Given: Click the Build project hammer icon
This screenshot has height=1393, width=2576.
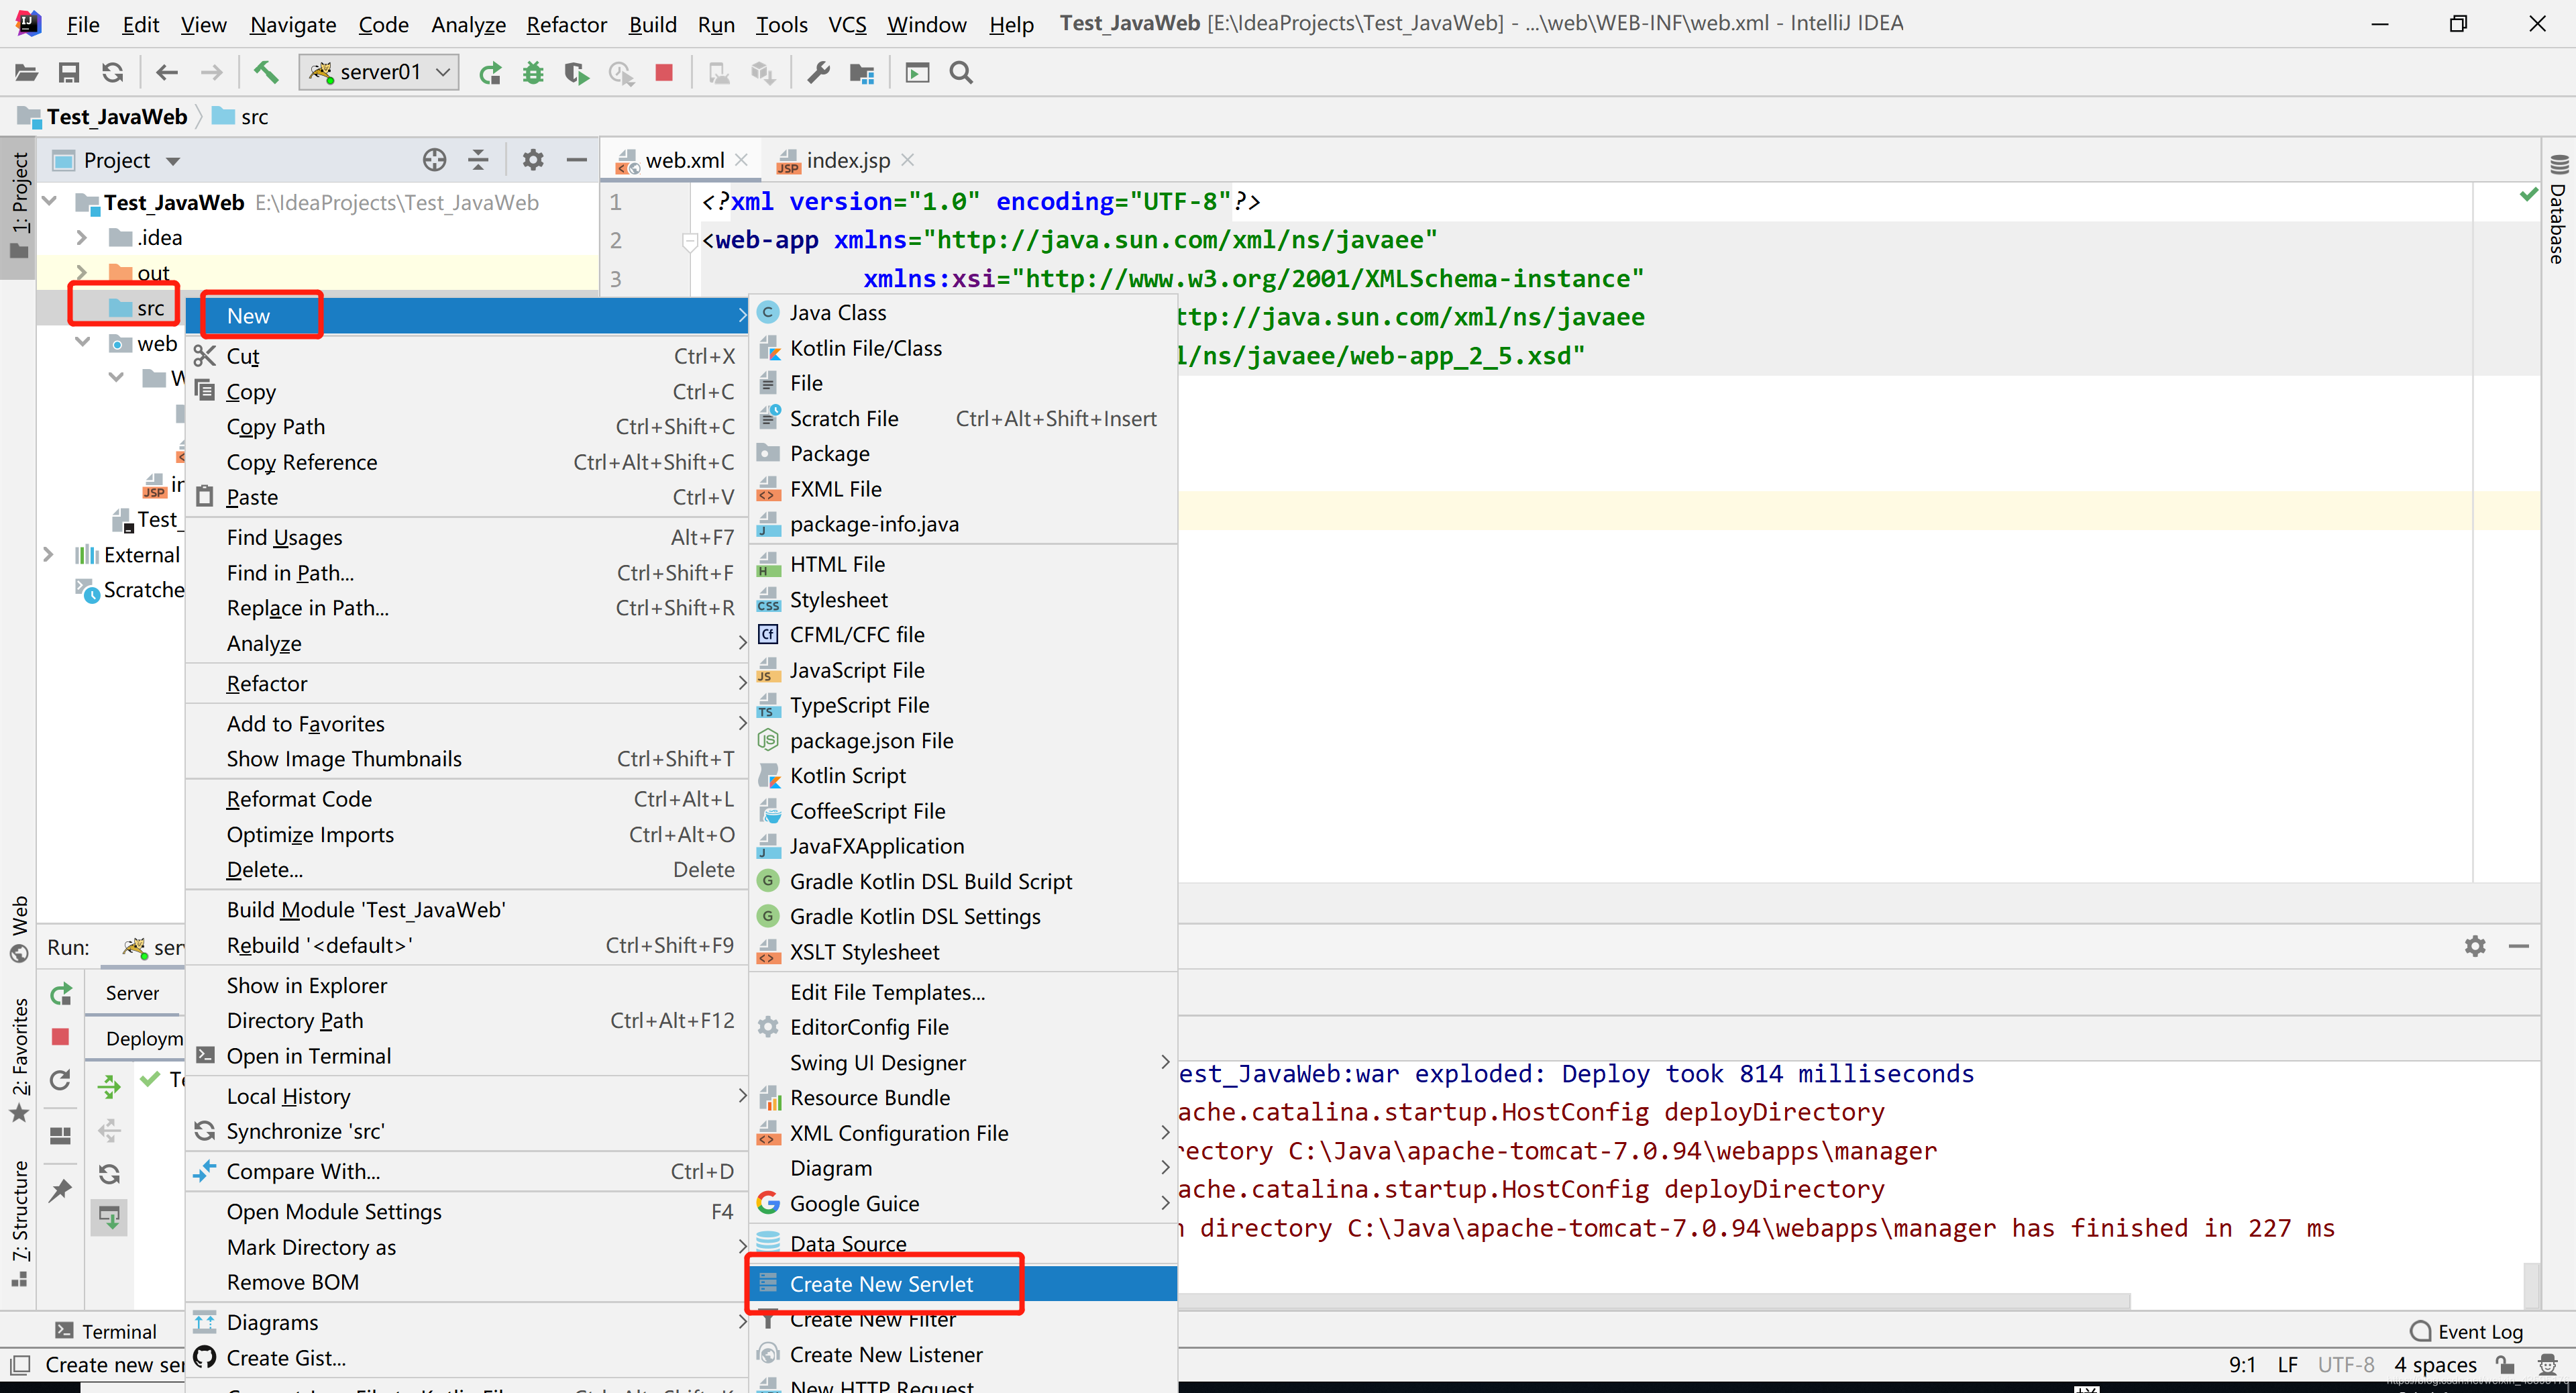Looking at the screenshot, I should pos(266,72).
